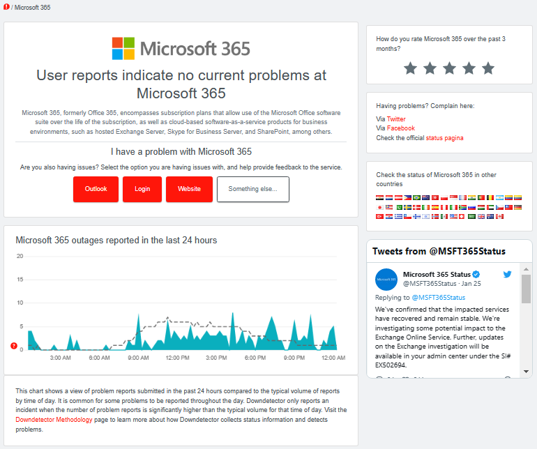Choose the Israel flag
The width and height of the screenshot is (537, 449).
click(425, 216)
